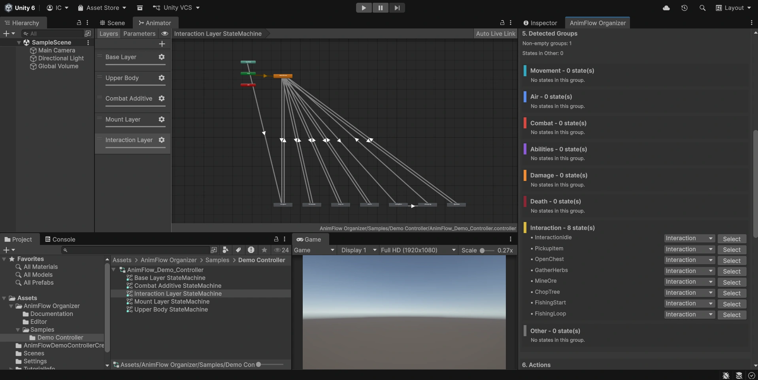Screen dimensions: 758x380
Task: Filter Project search by label icon
Action: (238, 250)
